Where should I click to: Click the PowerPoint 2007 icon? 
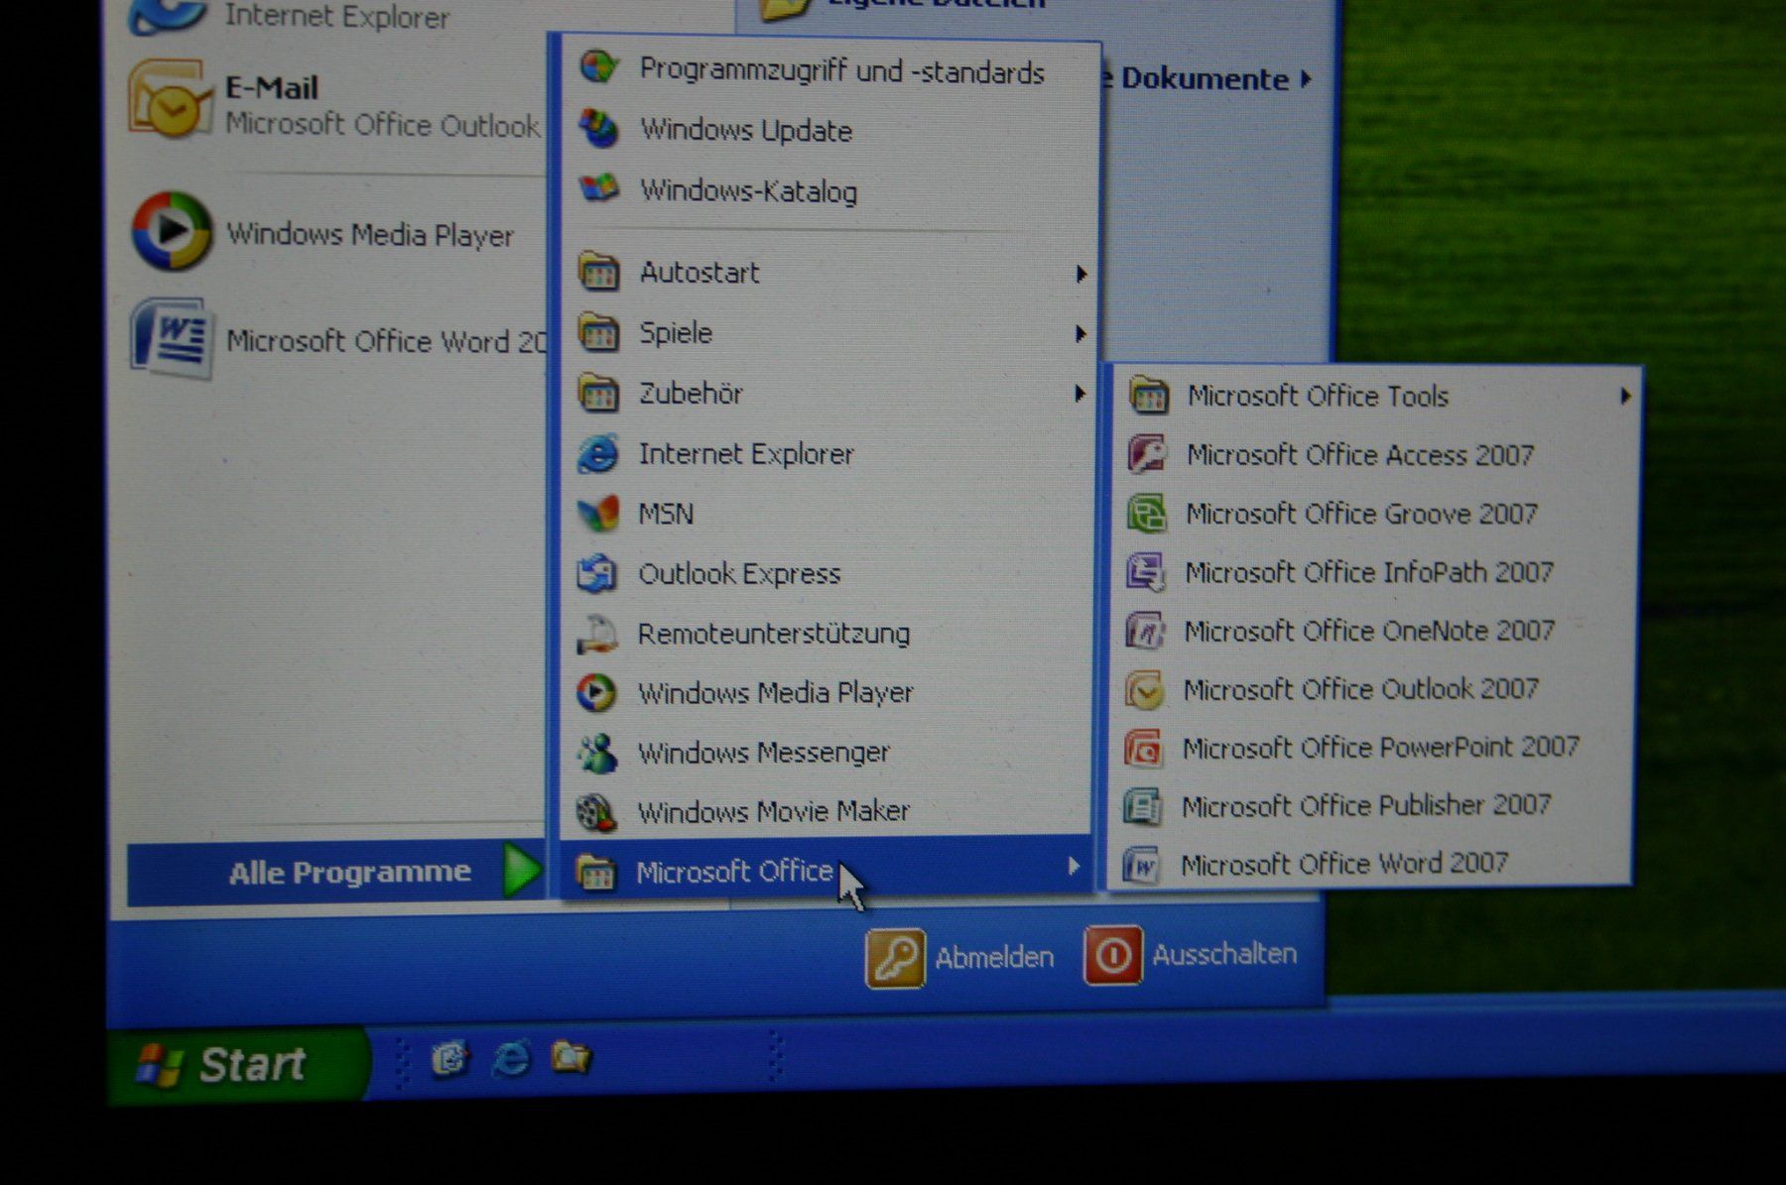click(x=1143, y=748)
